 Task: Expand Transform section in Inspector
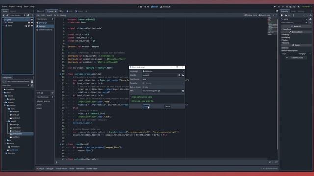(287, 29)
